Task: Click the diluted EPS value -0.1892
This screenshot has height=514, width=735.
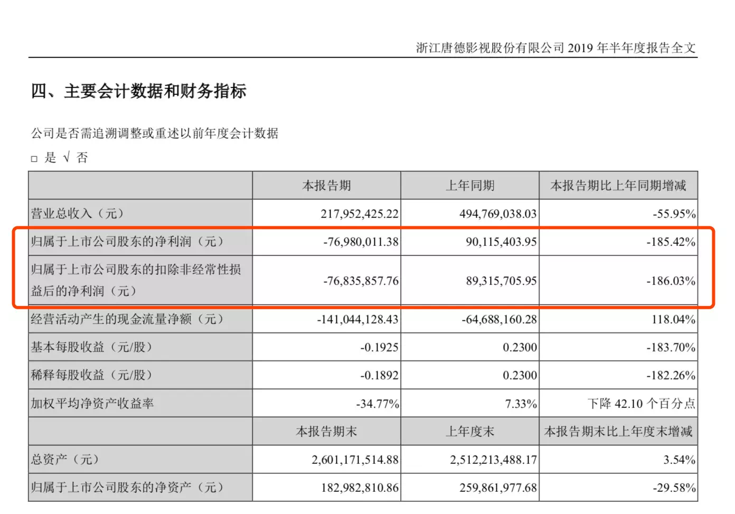Action: [x=379, y=375]
